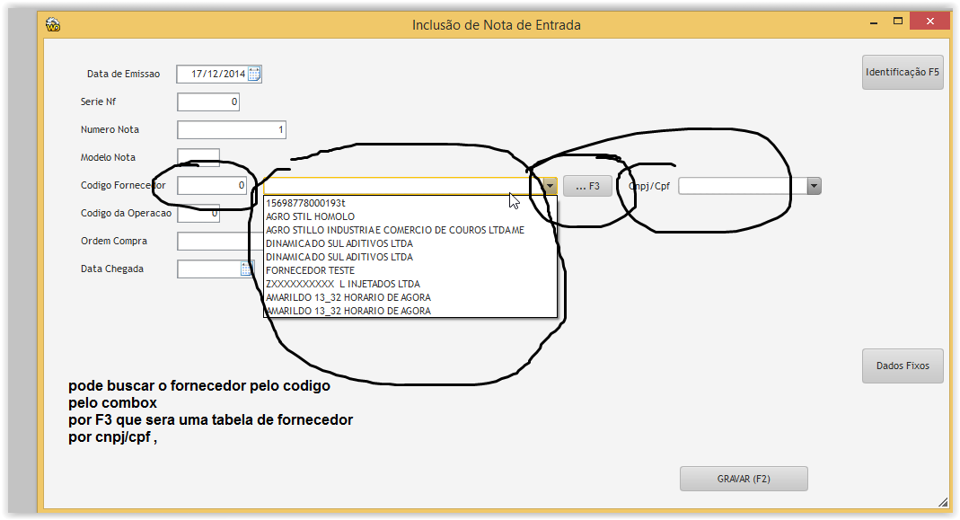Expand the fornecedor combobox arrow
The image size is (960, 520).
(550, 186)
